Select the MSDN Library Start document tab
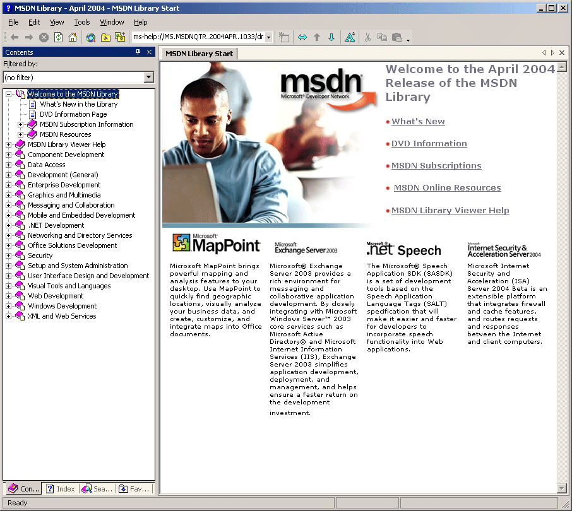 point(199,54)
